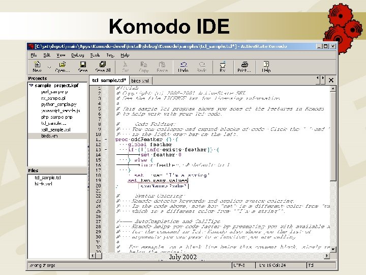Select javascript_sample.js in Projects
The height and width of the screenshot is (275, 366).
60,111
